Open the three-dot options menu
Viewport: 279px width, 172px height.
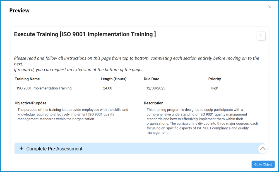point(261,36)
